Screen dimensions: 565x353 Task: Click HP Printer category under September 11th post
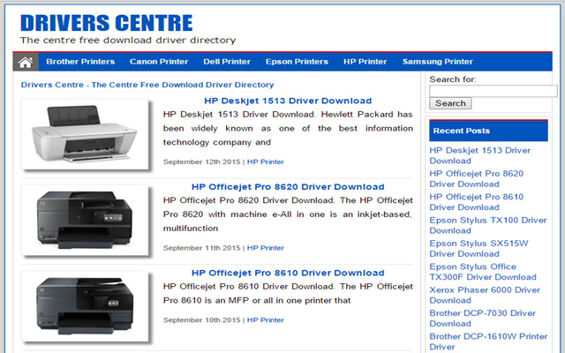pyautogui.click(x=265, y=248)
